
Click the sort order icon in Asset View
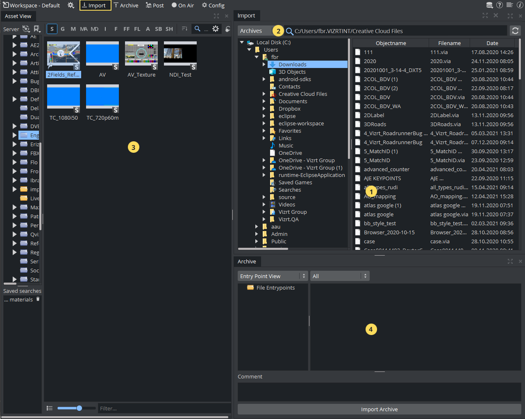(x=184, y=29)
